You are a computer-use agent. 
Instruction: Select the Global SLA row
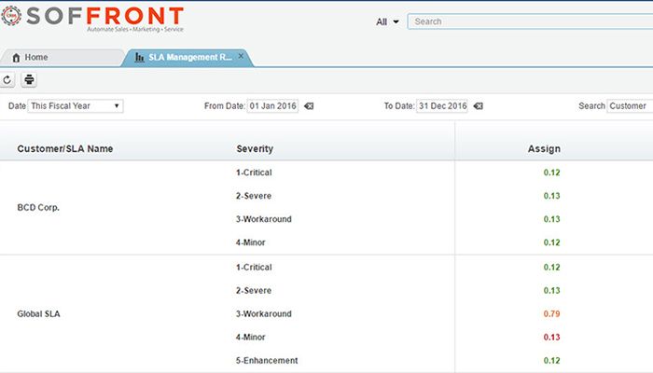(39, 314)
